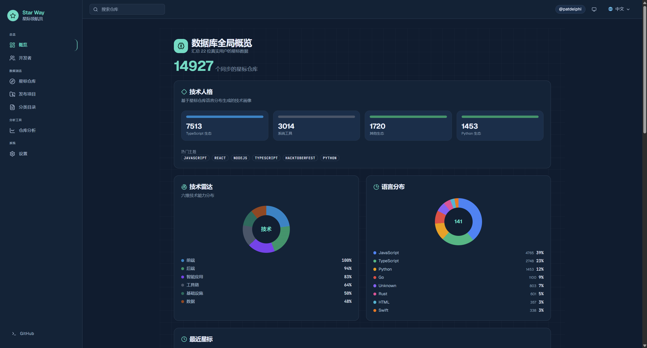Viewport: 647px width, 348px height.
Task: Click the 前端 legend color dot
Action: click(x=183, y=261)
